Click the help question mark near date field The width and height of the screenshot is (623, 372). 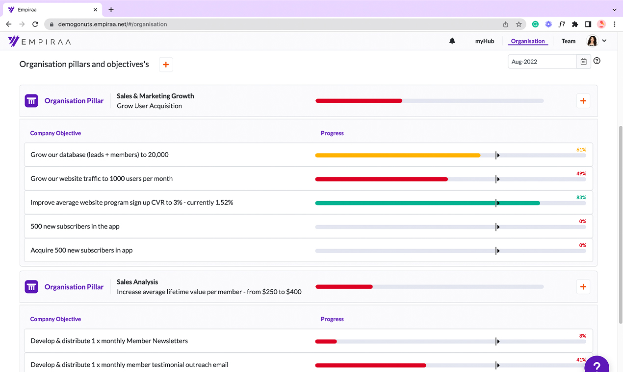click(597, 61)
